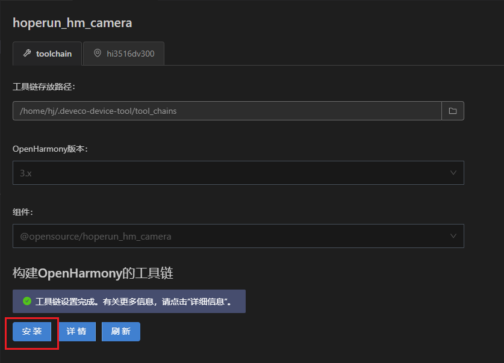Image resolution: width=504 pixels, height=363 pixels.
Task: Open the 3.x version combo box
Action: (238, 173)
